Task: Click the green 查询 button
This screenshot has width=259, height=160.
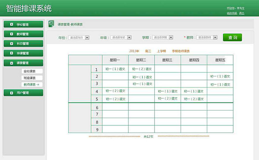Action: [232, 38]
